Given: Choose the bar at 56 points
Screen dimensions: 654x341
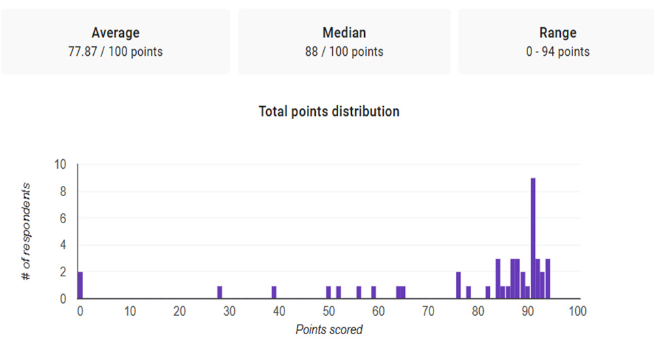Looking at the screenshot, I should tap(359, 292).
